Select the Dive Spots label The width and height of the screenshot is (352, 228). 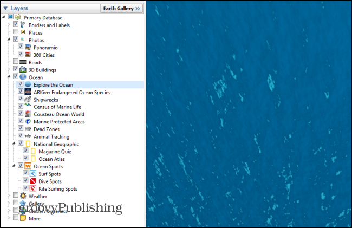coord(50,181)
